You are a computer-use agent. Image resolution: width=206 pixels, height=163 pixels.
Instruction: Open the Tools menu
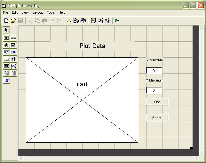click(51, 12)
